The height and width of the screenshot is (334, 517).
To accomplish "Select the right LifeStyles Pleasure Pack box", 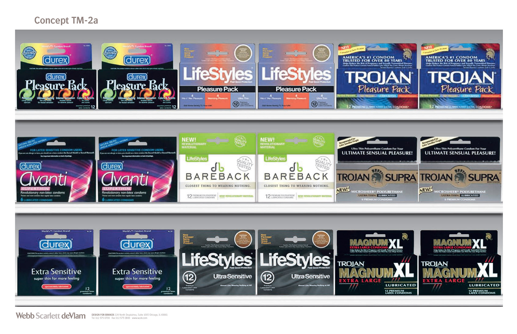I will tap(296, 76).
